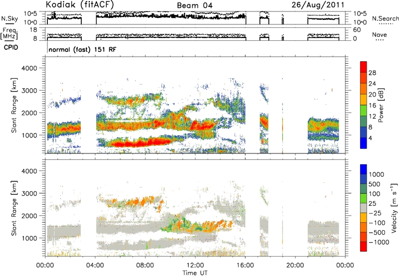Click 'Slant Range [km]' label of velocity panel

pyautogui.click(x=14, y=208)
